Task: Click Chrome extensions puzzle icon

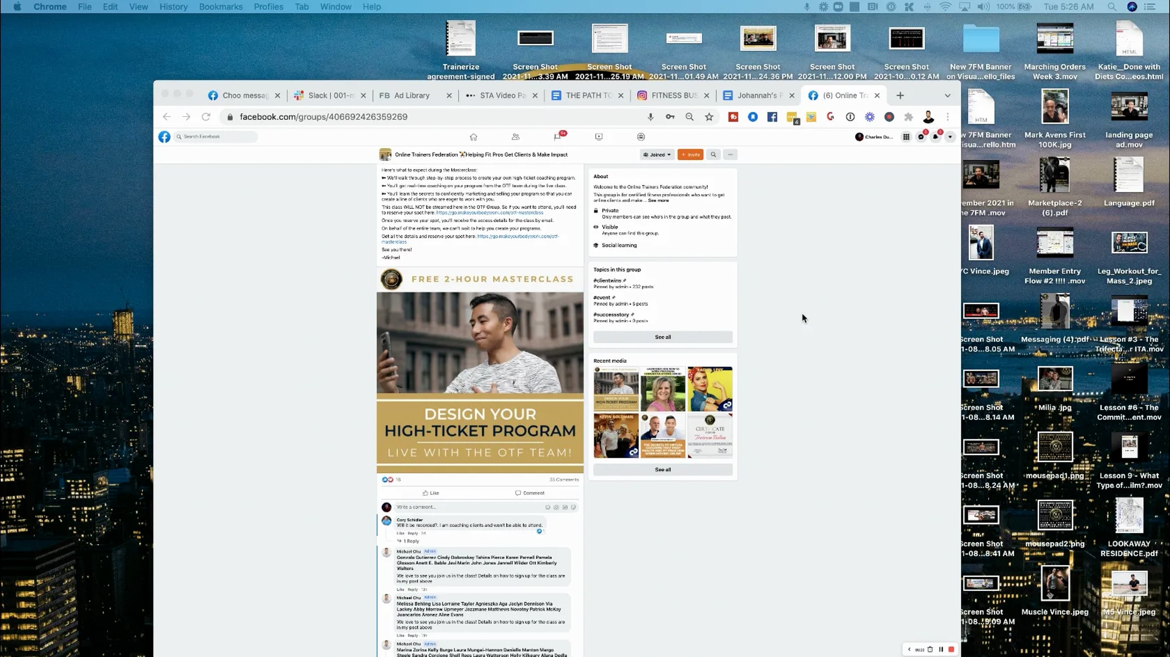Action: [908, 117]
